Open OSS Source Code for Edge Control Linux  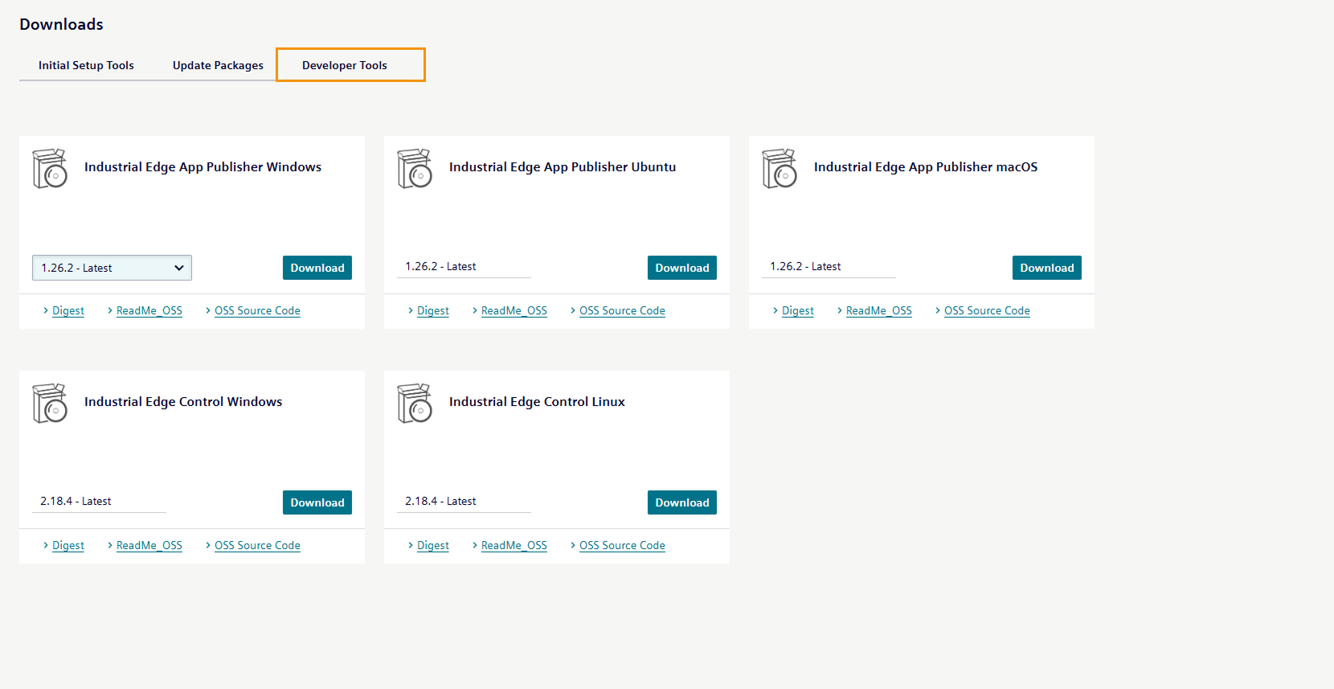pos(622,545)
